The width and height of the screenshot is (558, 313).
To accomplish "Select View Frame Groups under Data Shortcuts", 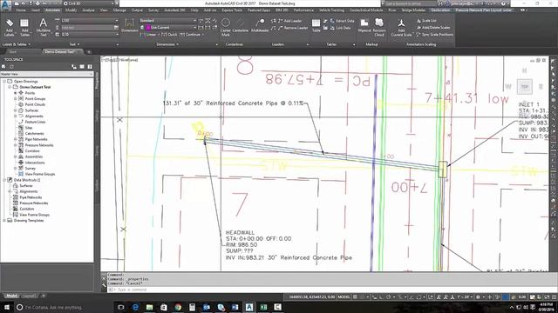I will pos(35,215).
